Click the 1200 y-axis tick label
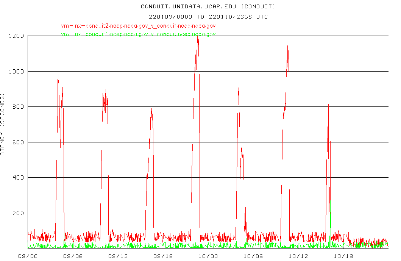401x261 pixels. [x=16, y=36]
